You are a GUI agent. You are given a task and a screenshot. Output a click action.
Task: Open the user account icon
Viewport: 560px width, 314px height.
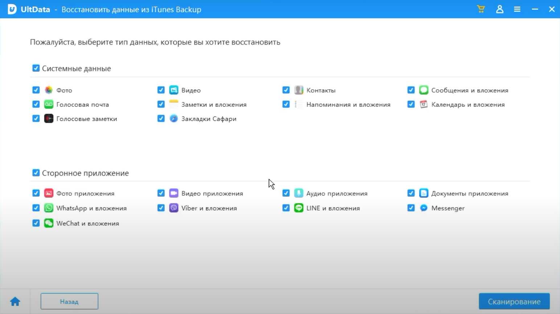(x=500, y=9)
